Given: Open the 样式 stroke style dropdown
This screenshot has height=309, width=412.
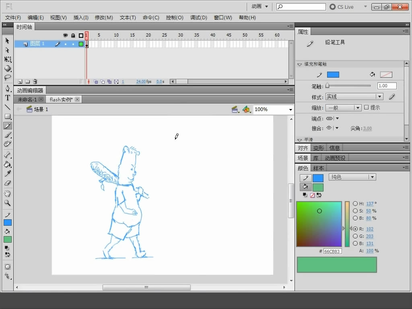Looking at the screenshot, I should click(354, 97).
